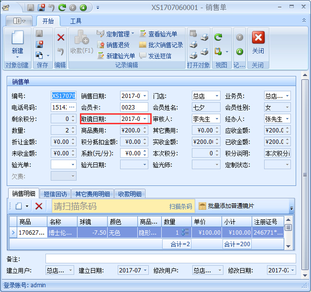
Task: Click the 新建 (New) ribbon button
Action: click(x=17, y=43)
